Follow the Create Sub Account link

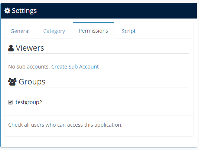click(75, 67)
